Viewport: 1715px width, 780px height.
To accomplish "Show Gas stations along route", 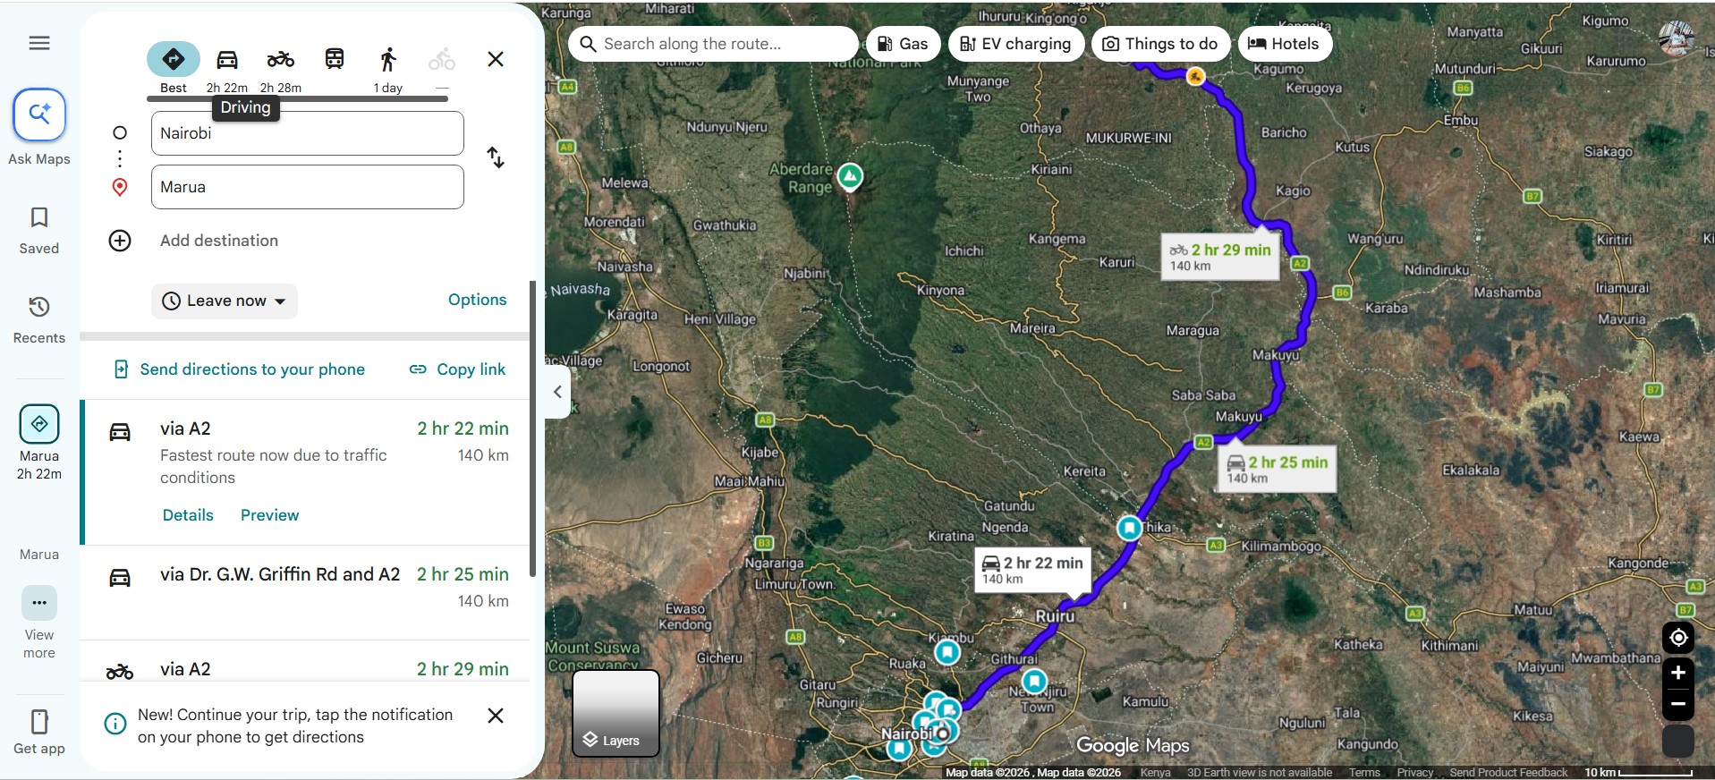I will 903,44.
